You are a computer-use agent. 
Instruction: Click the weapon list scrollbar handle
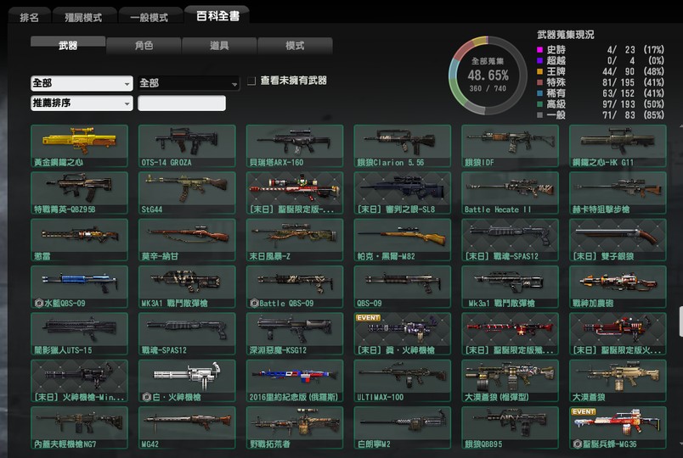680,321
